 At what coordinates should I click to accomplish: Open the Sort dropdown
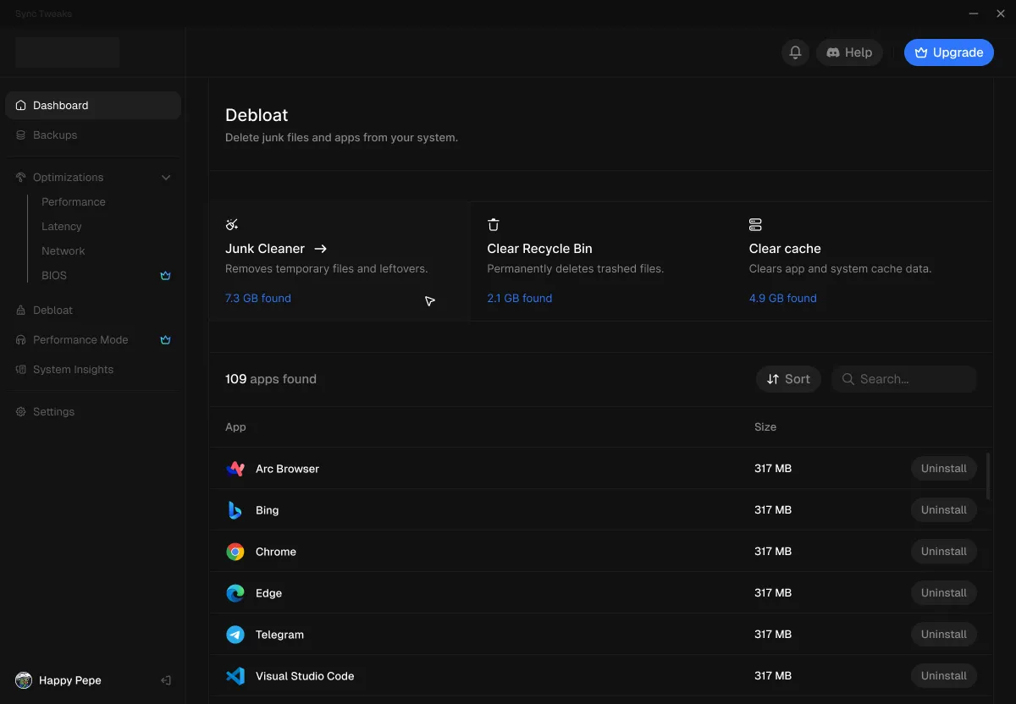pyautogui.click(x=787, y=378)
